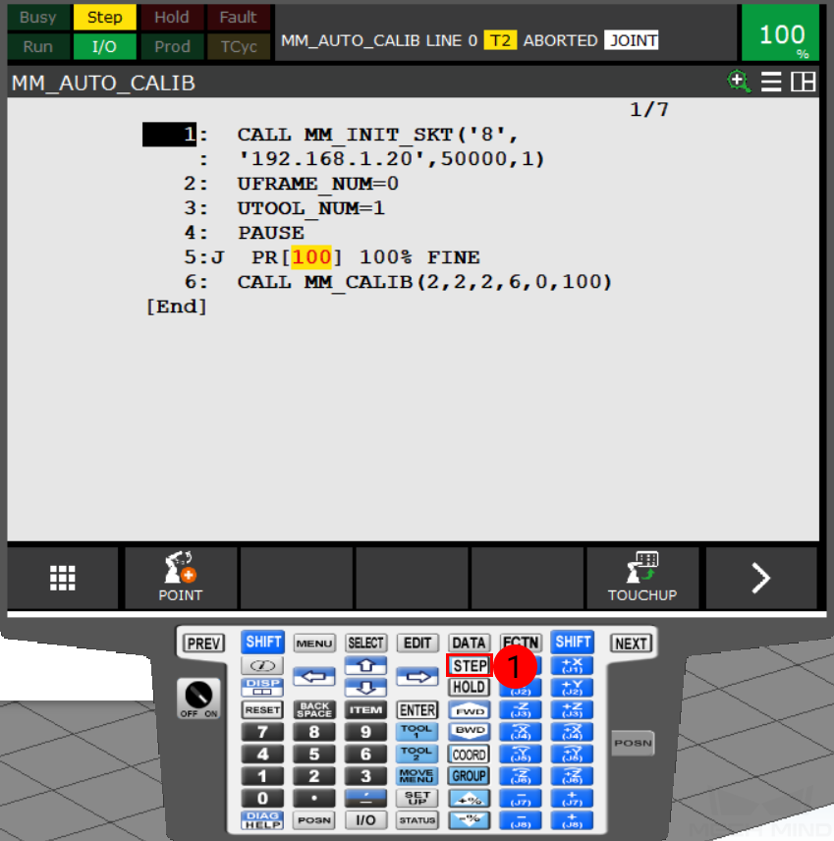The height and width of the screenshot is (841, 834).
Task: Click the TOOL 2 key
Action: (x=417, y=755)
